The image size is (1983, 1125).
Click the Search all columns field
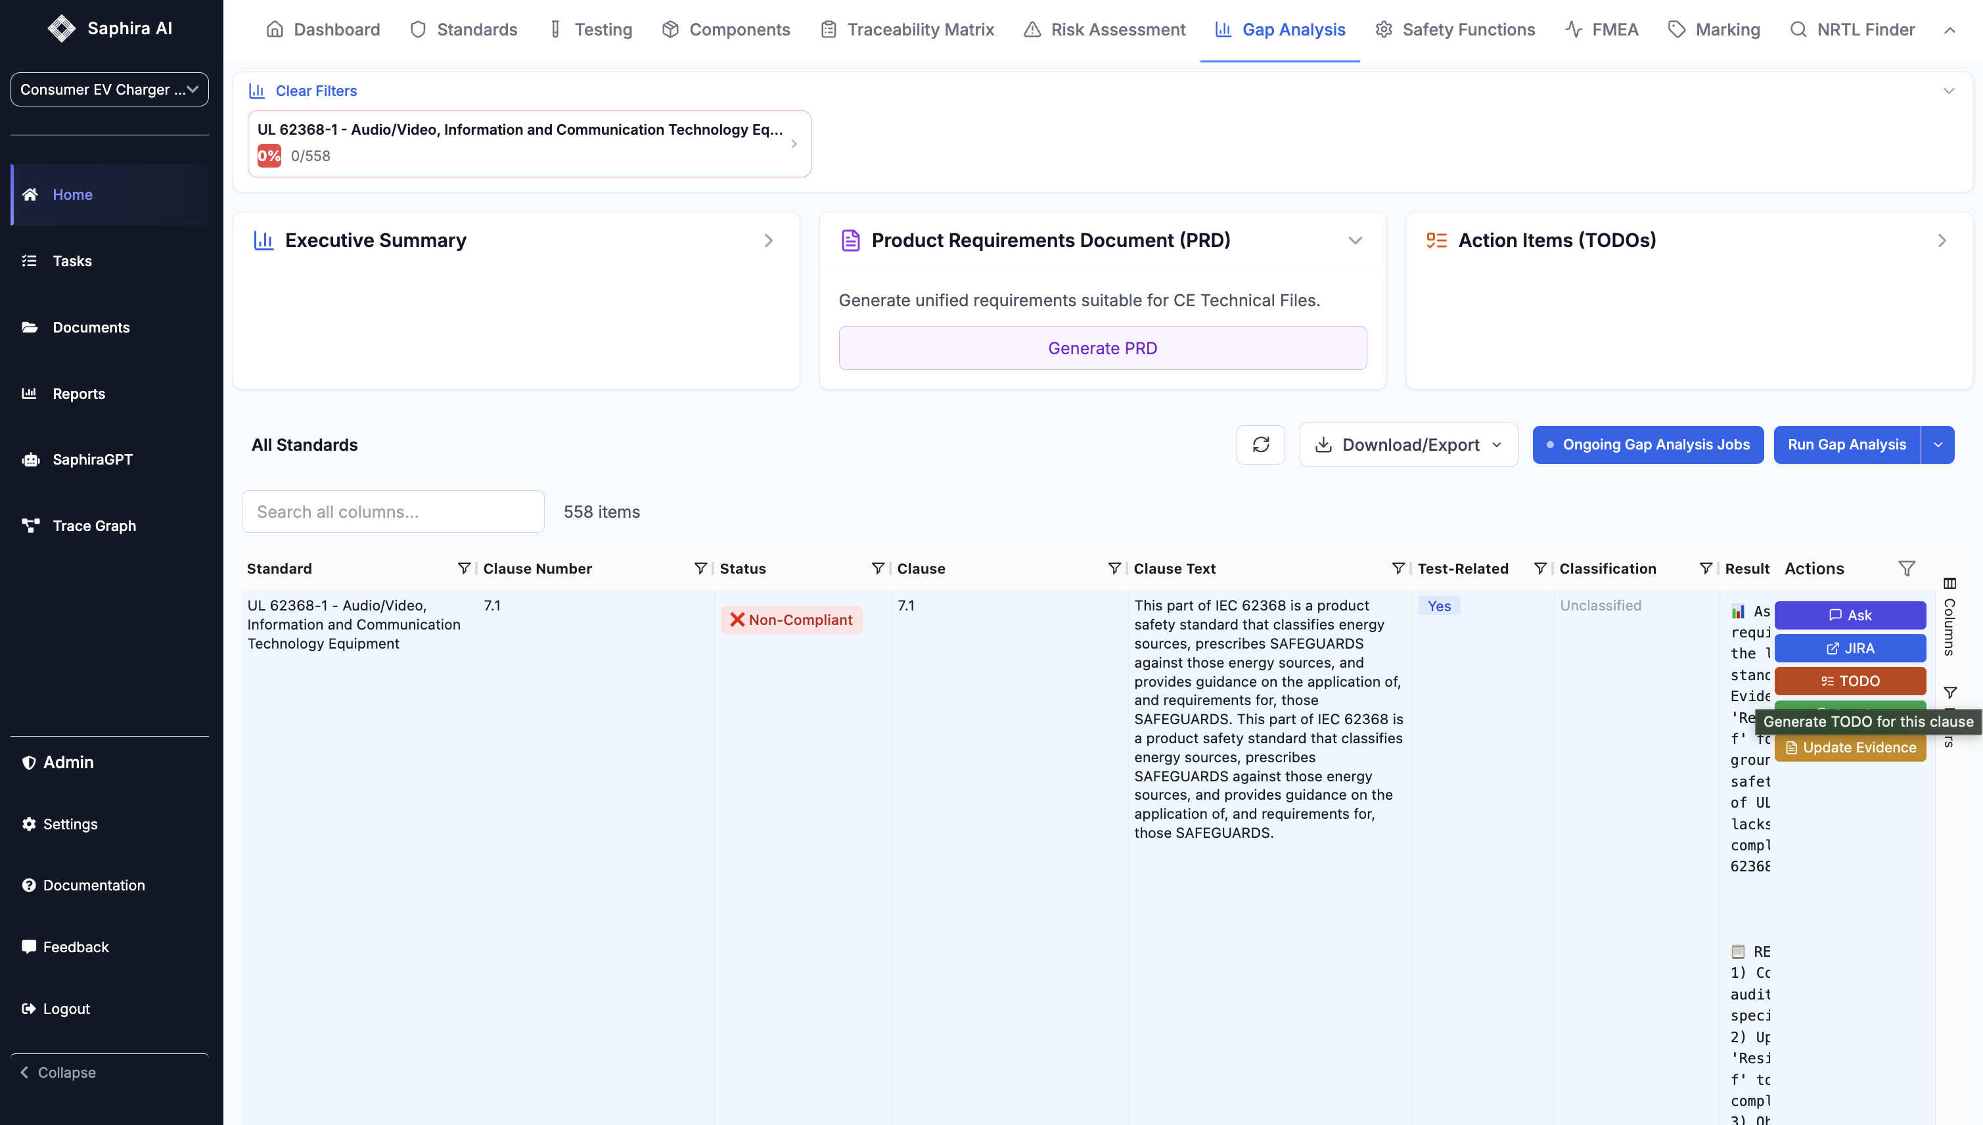[x=392, y=511]
